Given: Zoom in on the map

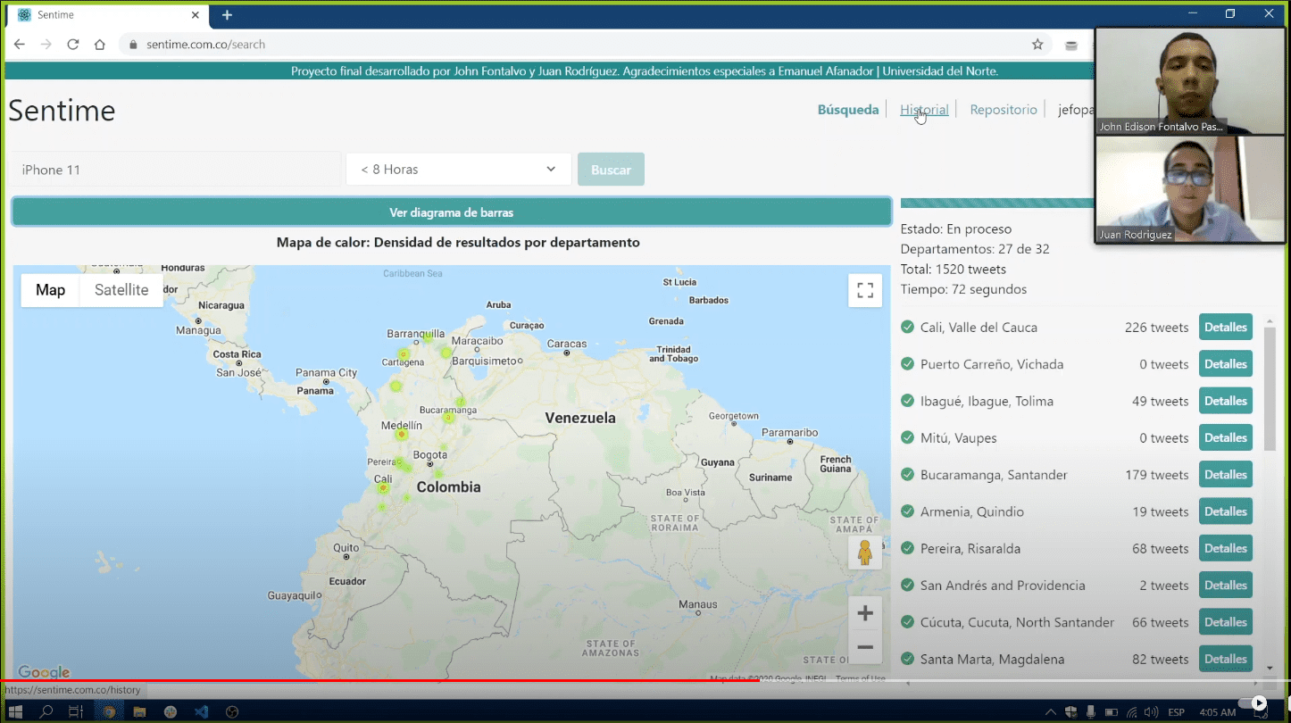Looking at the screenshot, I should coord(865,613).
